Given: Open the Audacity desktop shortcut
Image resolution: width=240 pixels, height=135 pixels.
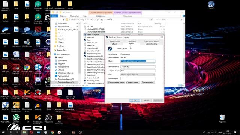Looking at the screenshot, I should (38, 106).
